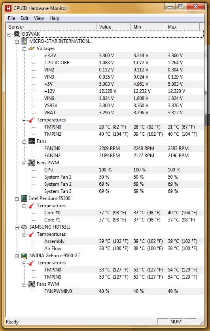The width and height of the screenshot is (210, 331).
Task: Select the CPU VCORE voltage row
Action: pos(123,63)
